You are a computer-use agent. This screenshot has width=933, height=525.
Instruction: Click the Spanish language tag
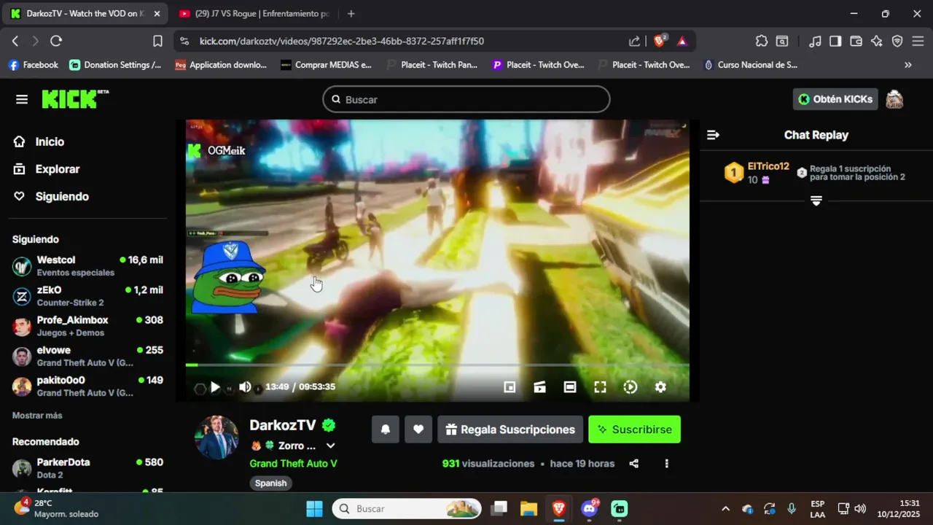[270, 483]
